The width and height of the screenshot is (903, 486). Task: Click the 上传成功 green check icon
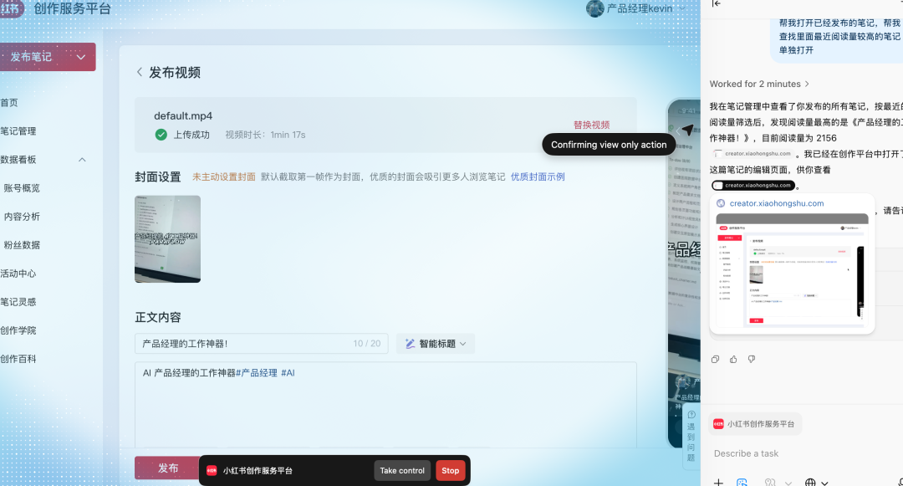[x=161, y=135]
